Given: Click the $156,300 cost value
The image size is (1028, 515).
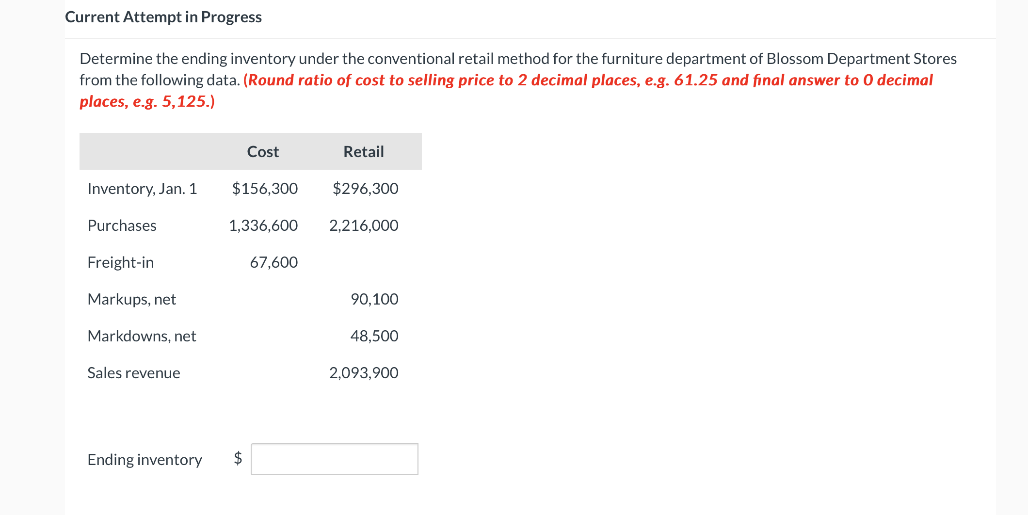Looking at the screenshot, I should [265, 189].
